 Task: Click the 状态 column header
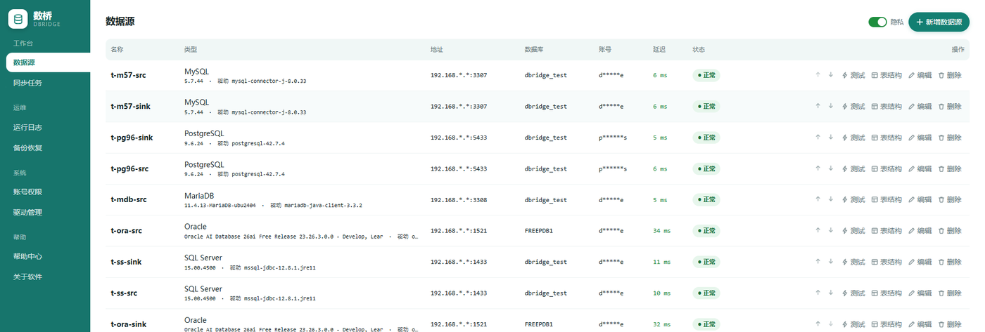(699, 49)
